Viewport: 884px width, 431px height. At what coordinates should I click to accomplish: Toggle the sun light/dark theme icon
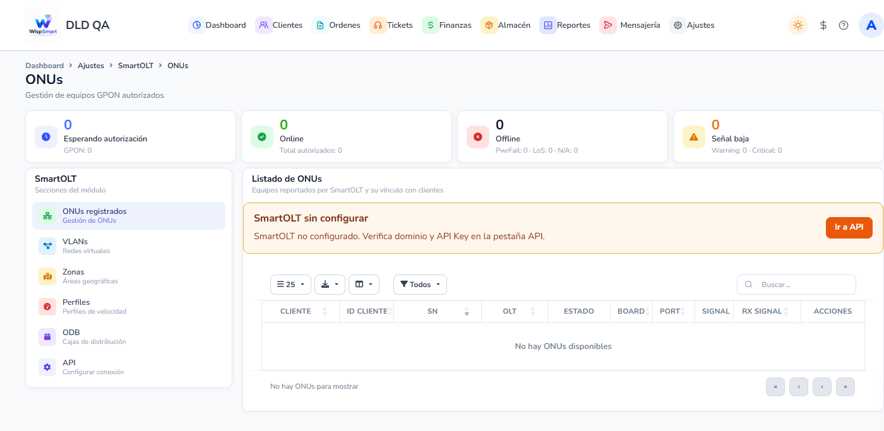point(798,25)
